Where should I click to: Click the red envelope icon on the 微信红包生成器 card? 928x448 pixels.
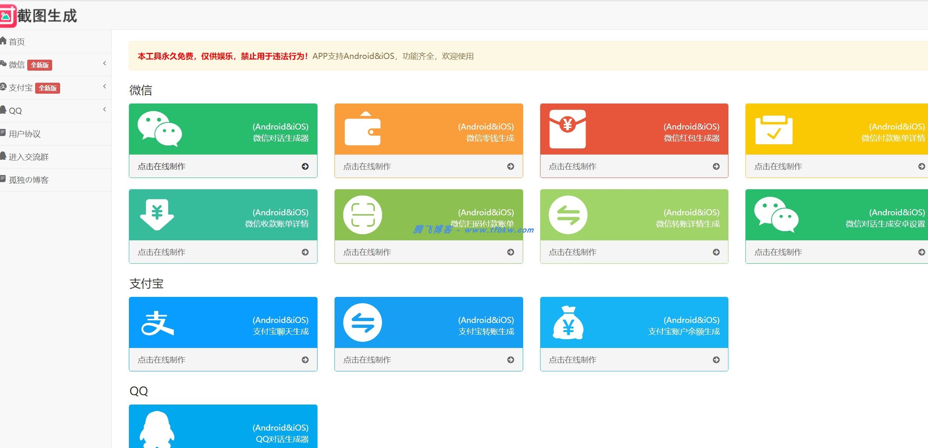click(567, 129)
